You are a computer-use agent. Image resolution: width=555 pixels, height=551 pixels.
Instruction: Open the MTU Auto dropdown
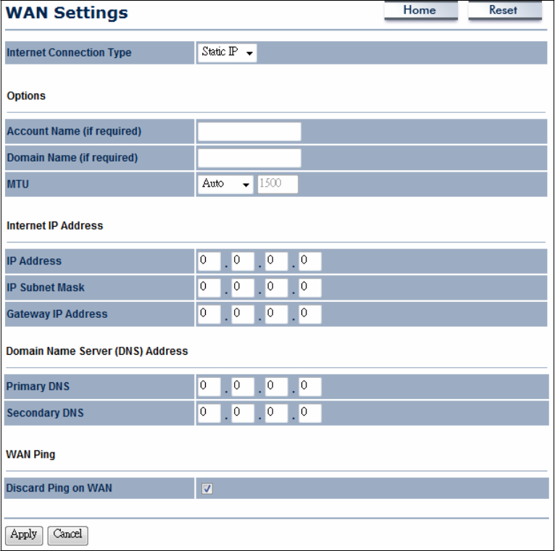[x=225, y=184]
